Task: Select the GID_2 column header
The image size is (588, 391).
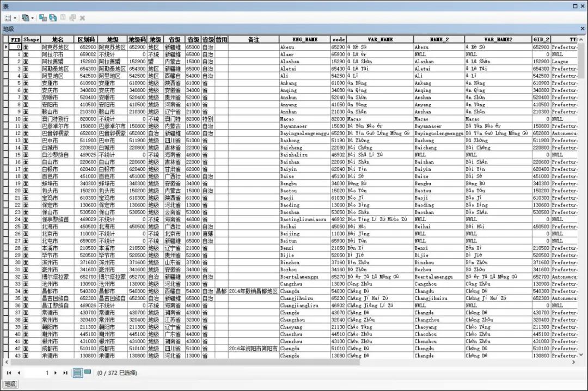Action: pos(541,39)
